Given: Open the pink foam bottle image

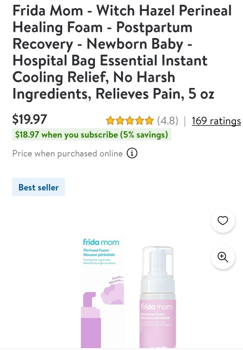Looking at the screenshot, I should tap(158, 297).
